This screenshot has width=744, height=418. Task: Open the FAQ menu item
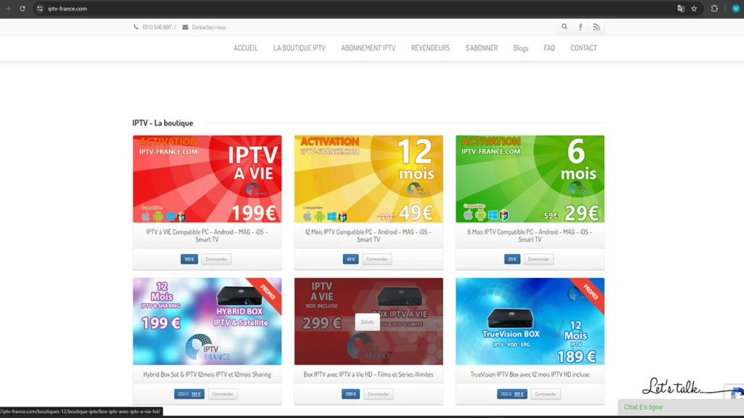[x=549, y=48]
